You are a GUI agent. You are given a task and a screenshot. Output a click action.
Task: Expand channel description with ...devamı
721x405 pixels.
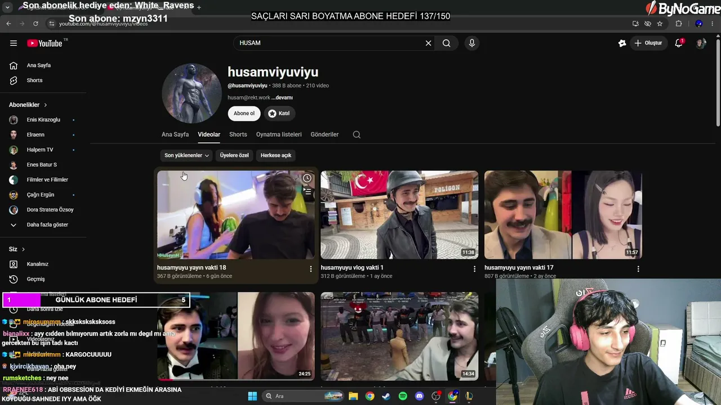click(x=282, y=98)
